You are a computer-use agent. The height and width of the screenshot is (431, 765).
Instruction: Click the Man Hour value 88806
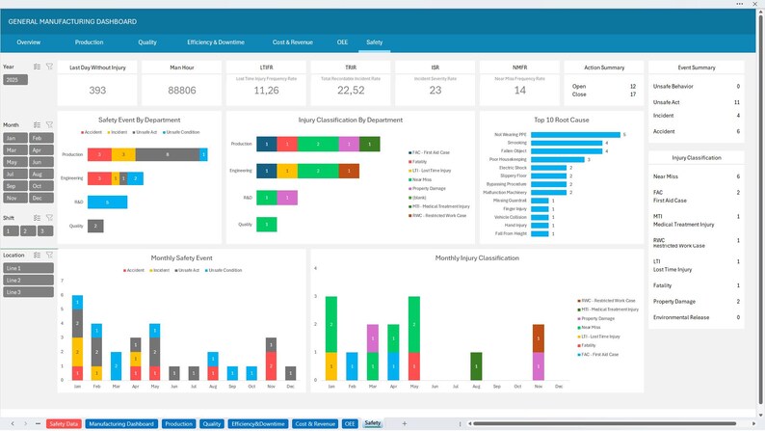pos(182,91)
